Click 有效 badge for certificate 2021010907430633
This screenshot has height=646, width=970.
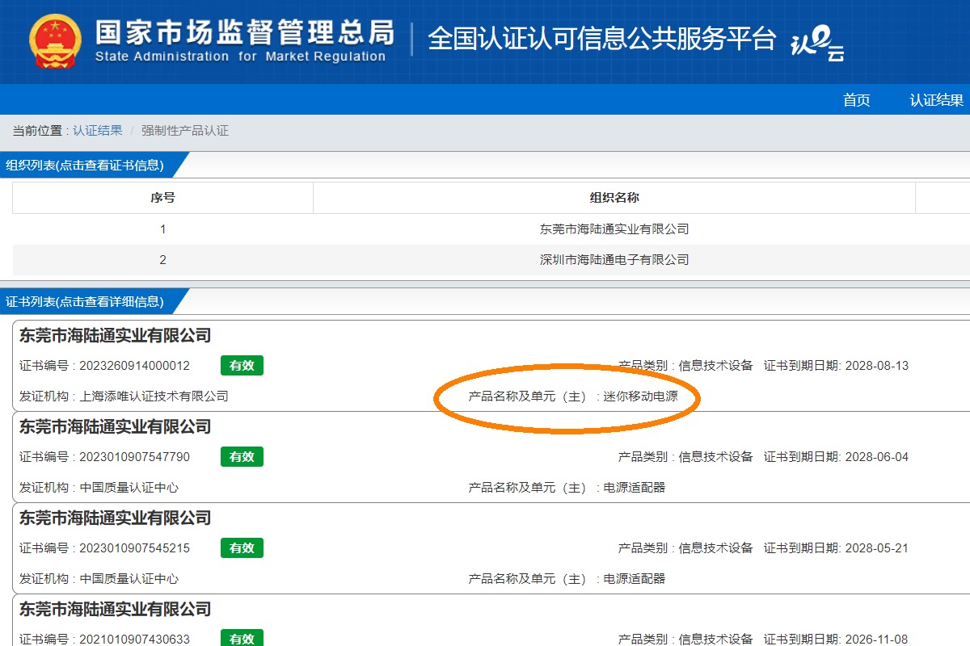click(x=242, y=639)
